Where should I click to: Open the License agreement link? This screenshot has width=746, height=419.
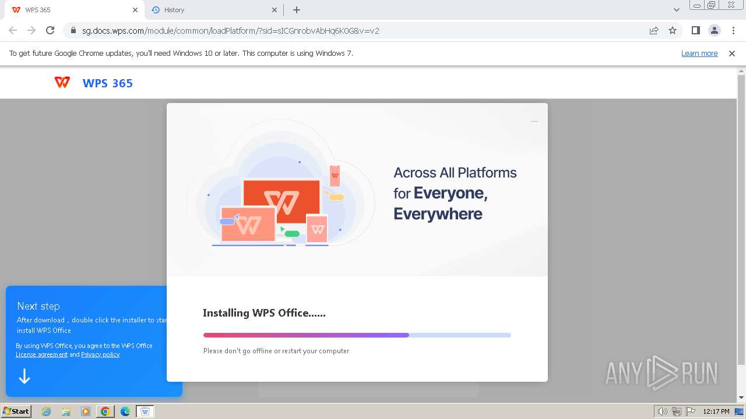[x=41, y=354]
